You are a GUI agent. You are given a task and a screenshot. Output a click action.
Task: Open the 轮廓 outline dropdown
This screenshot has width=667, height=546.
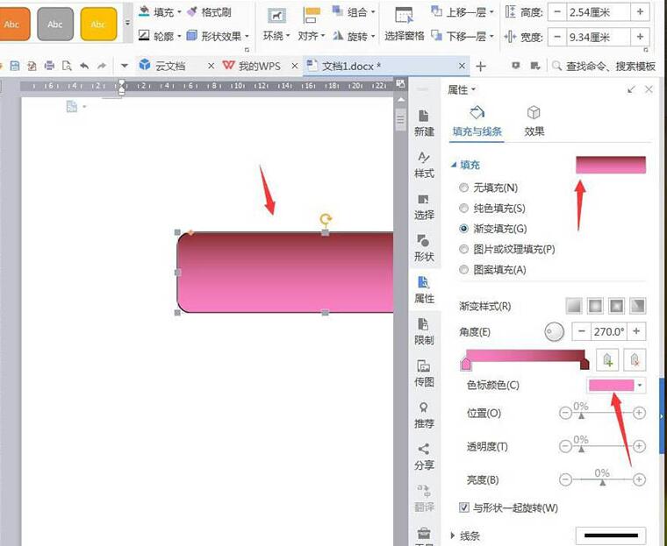click(x=161, y=36)
